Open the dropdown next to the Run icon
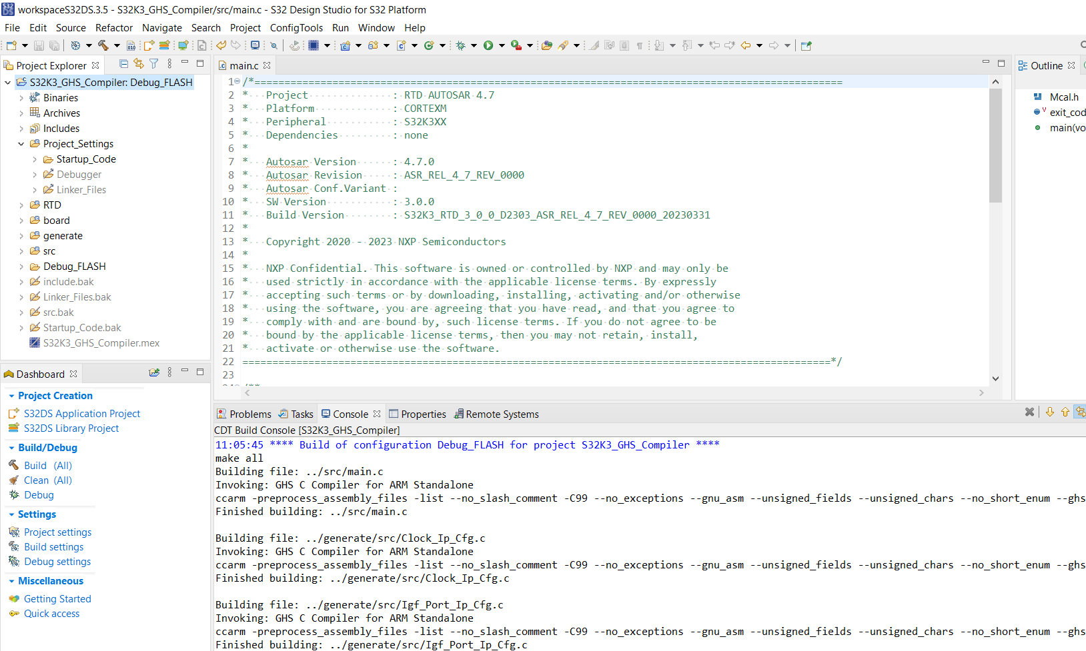This screenshot has height=651, width=1086. click(x=502, y=45)
